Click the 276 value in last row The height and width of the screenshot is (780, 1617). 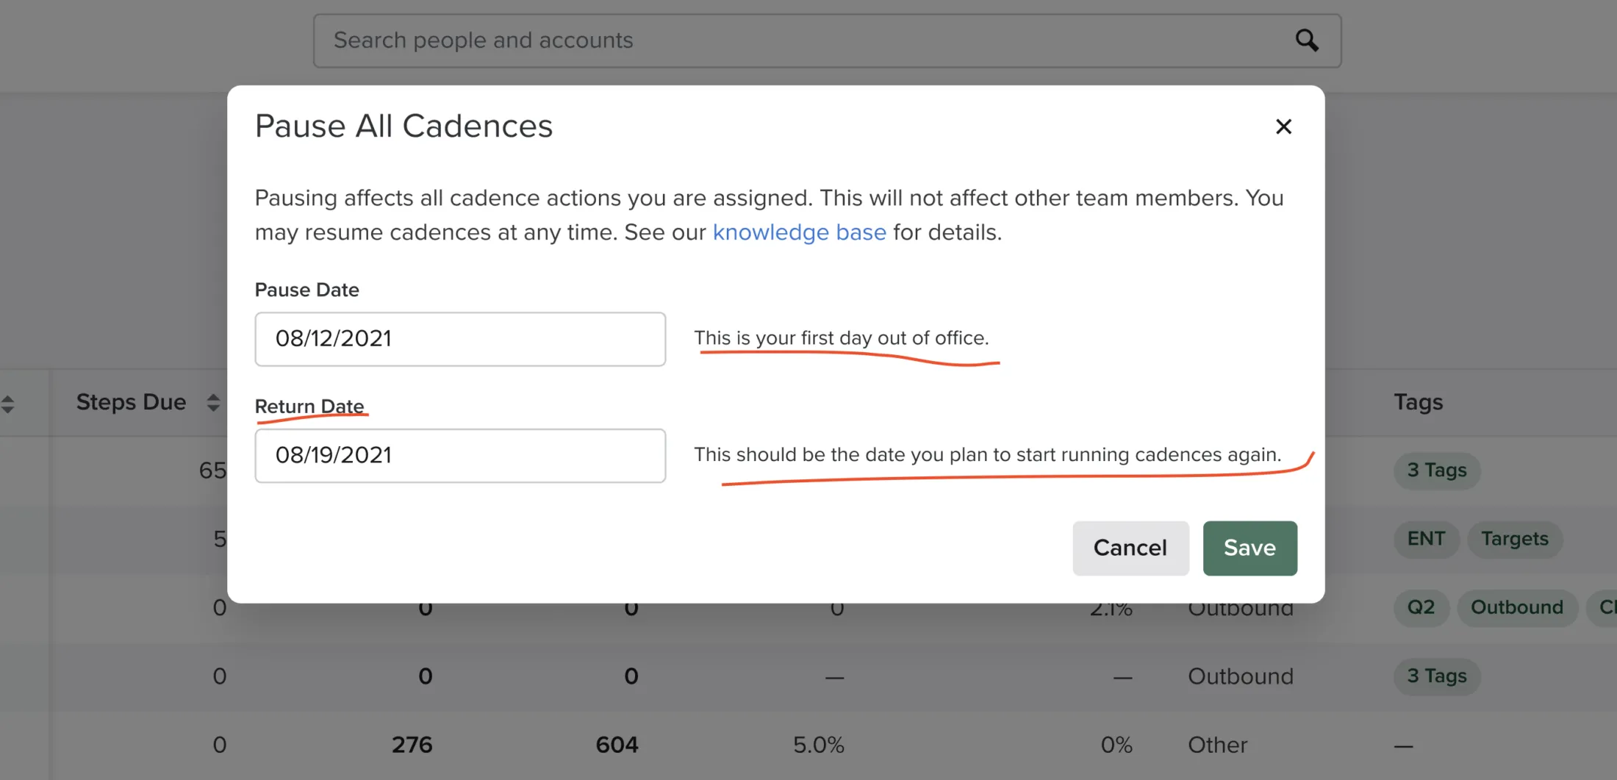click(x=412, y=745)
